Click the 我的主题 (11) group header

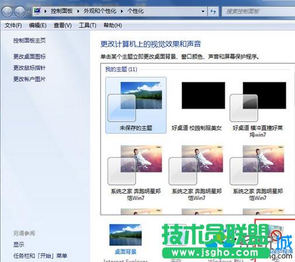(121, 69)
